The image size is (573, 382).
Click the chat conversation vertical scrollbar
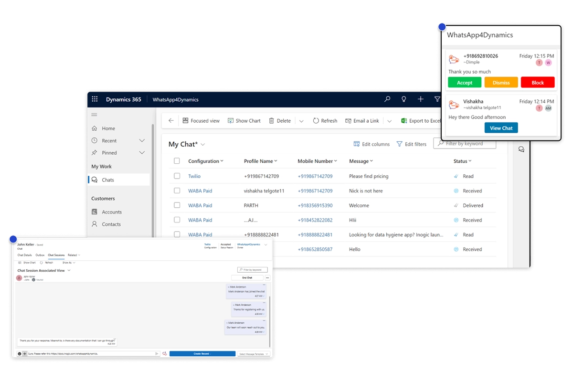tap(270, 321)
